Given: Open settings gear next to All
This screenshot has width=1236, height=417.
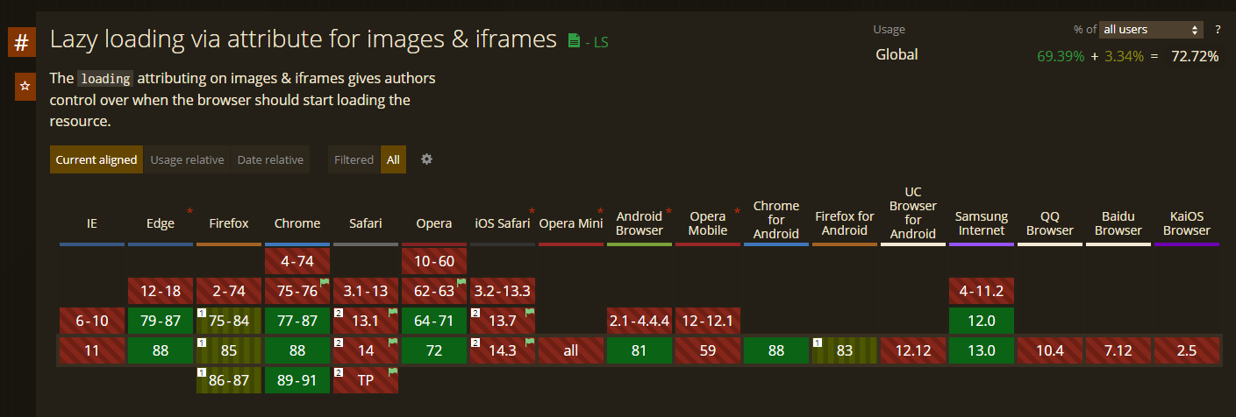Looking at the screenshot, I should pyautogui.click(x=427, y=159).
